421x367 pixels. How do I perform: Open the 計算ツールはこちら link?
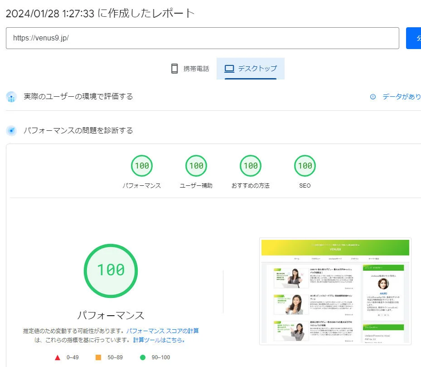coord(159,340)
